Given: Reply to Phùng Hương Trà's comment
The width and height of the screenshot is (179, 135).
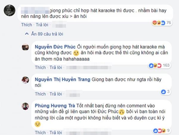Looking at the screenshot, I should [56, 132].
